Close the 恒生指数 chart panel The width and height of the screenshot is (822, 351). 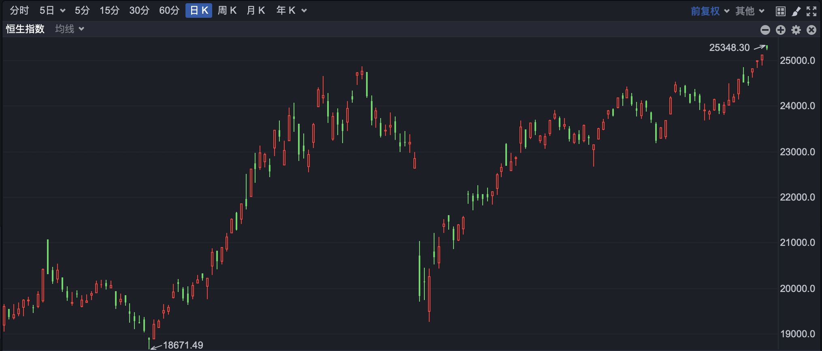(811, 30)
